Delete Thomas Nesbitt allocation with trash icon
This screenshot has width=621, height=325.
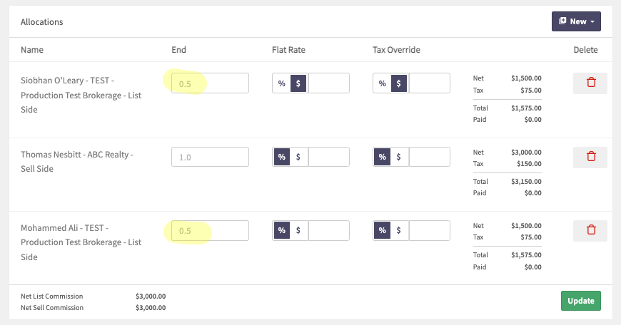pyautogui.click(x=590, y=157)
